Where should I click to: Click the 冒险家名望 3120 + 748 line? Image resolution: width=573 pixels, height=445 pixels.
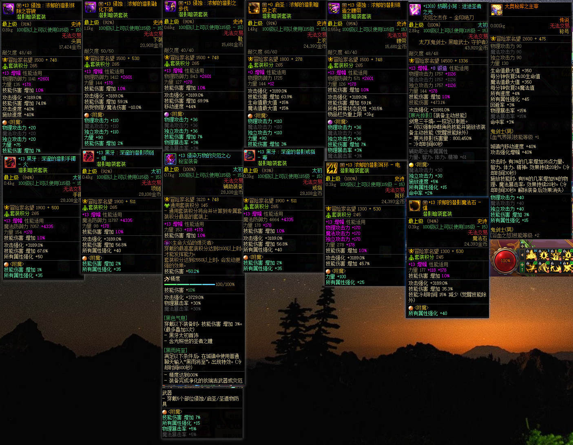[x=192, y=199]
